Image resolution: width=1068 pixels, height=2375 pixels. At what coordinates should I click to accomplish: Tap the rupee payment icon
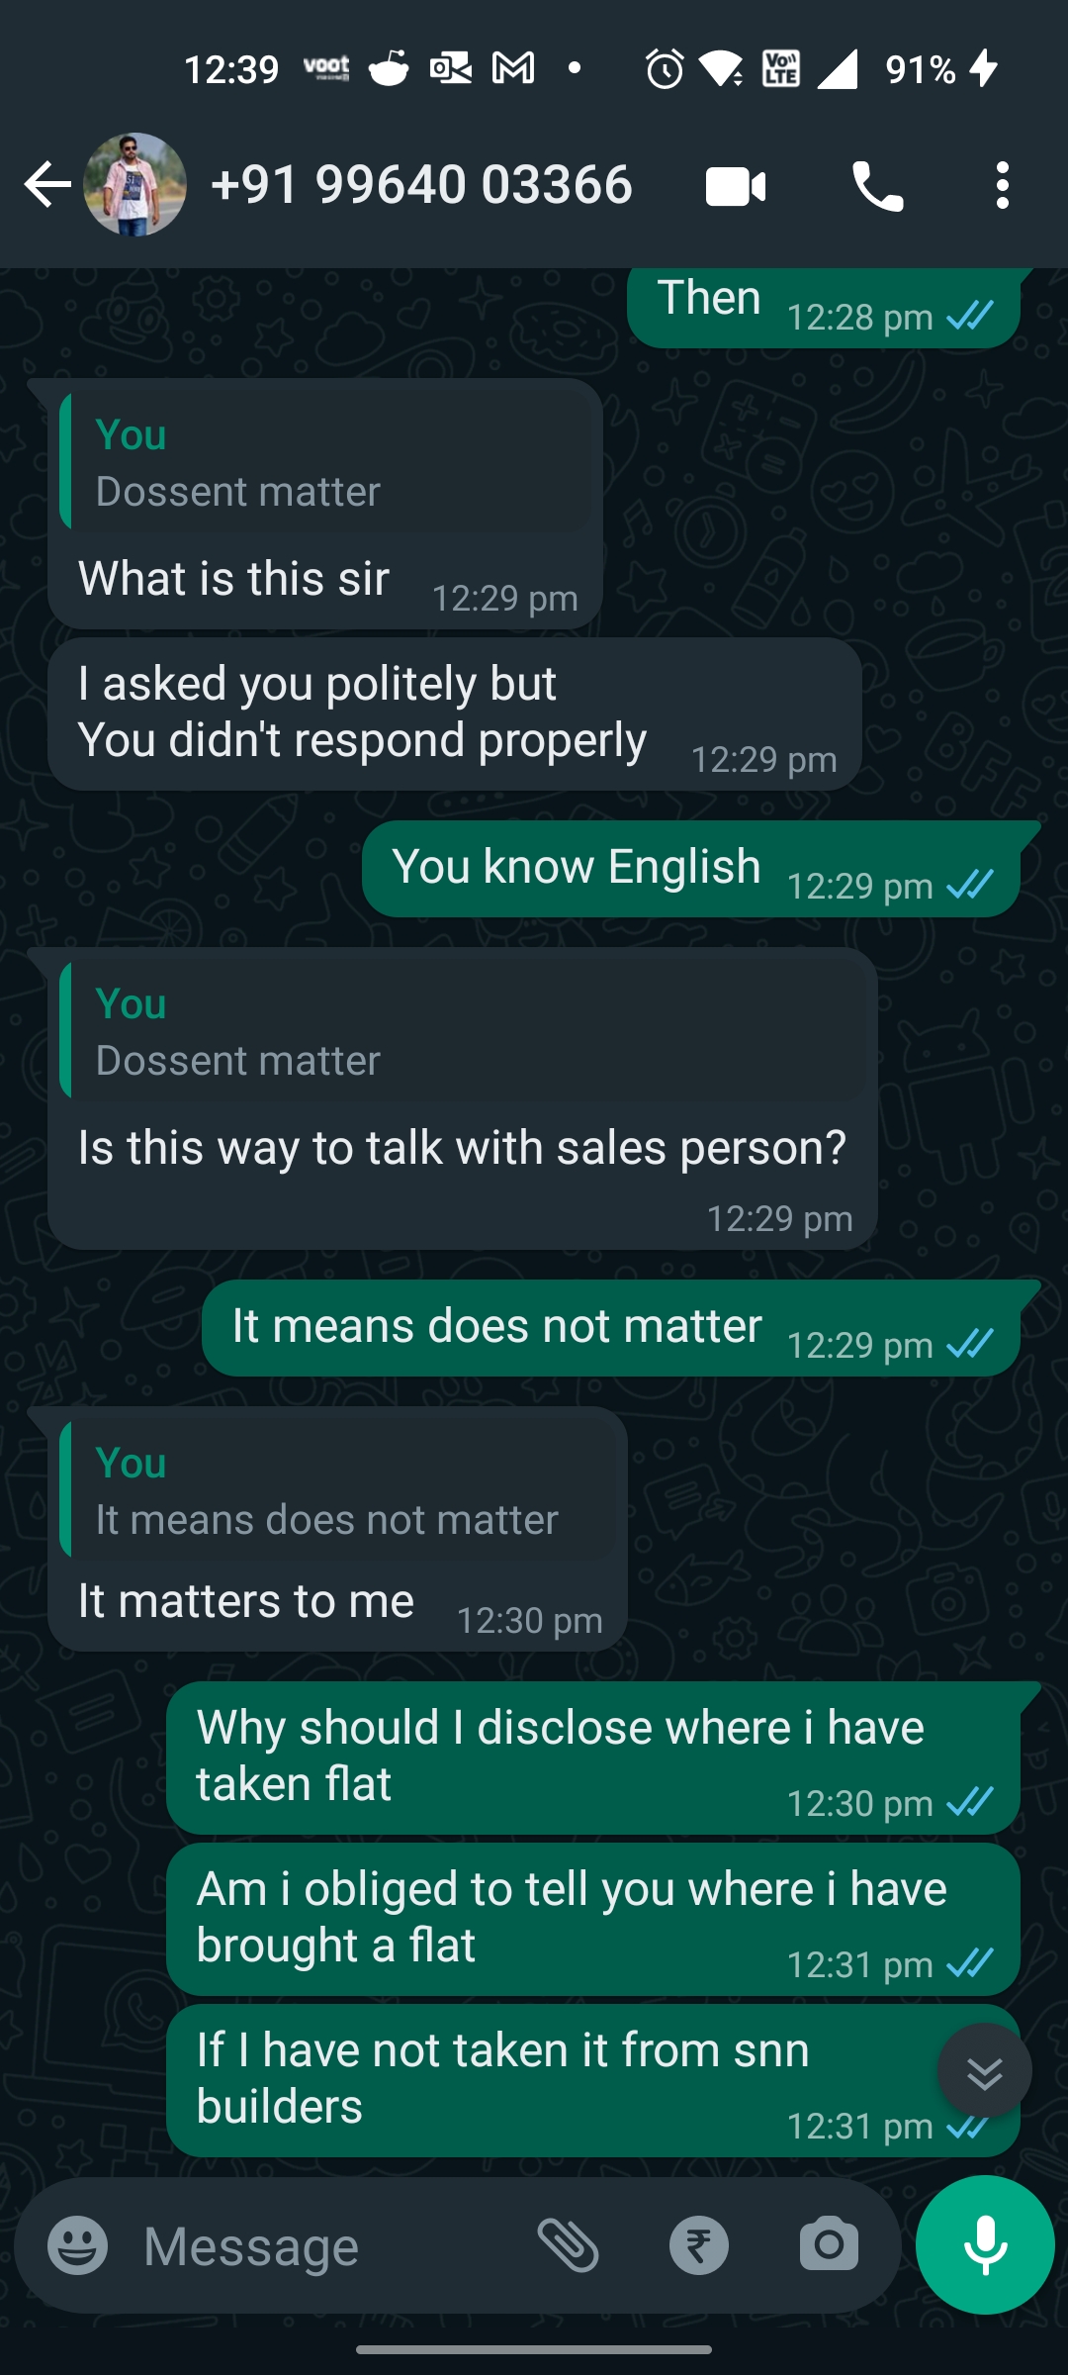698,2245
